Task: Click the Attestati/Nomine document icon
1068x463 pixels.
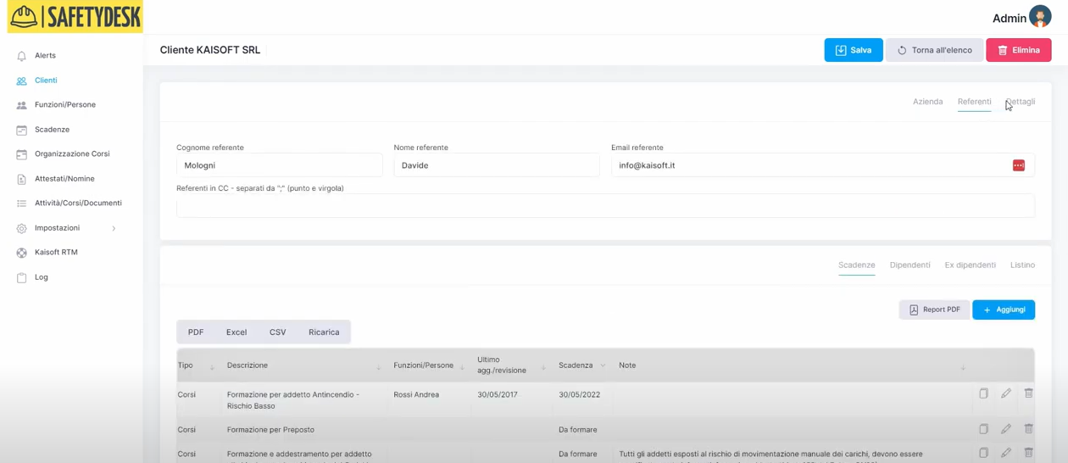Action: click(x=21, y=179)
